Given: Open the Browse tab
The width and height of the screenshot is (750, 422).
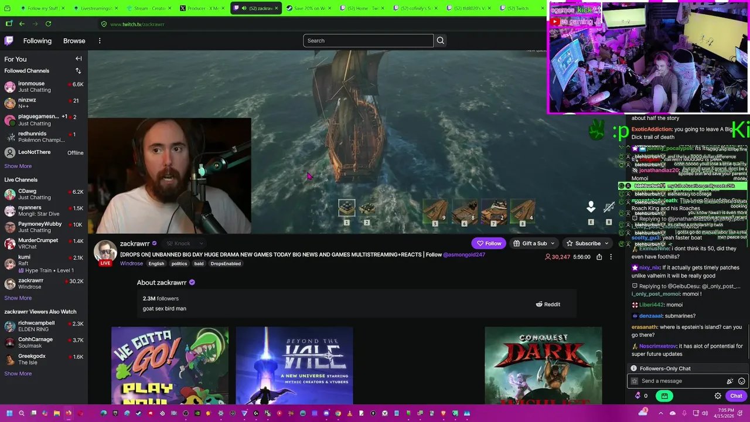Looking at the screenshot, I should 74,40.
